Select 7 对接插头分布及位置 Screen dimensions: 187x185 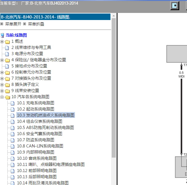point(31,78)
